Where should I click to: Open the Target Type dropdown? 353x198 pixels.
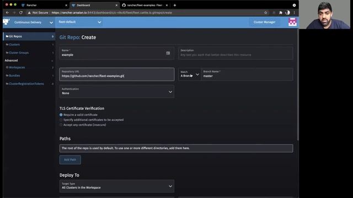(x=116, y=186)
